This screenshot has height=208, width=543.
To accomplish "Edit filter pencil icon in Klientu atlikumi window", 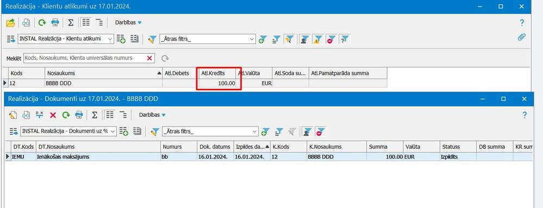I will click(x=152, y=39).
